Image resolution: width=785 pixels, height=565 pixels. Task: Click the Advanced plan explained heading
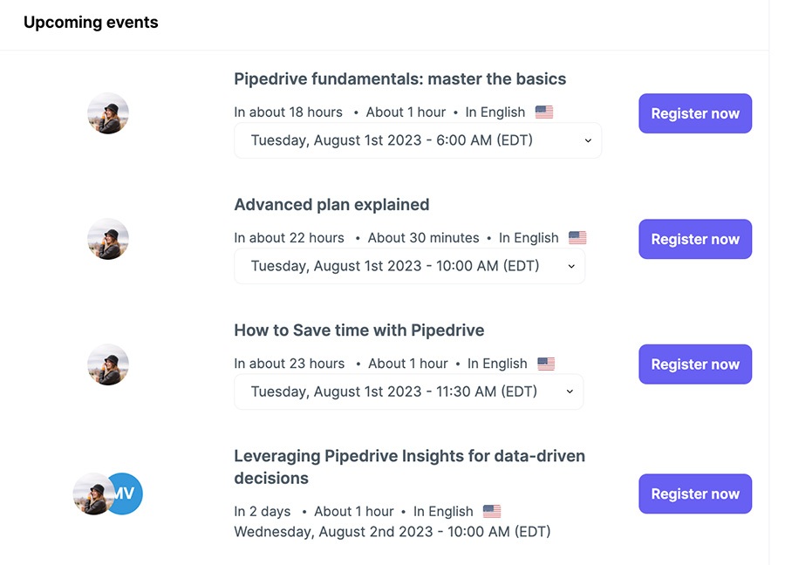[x=331, y=205]
